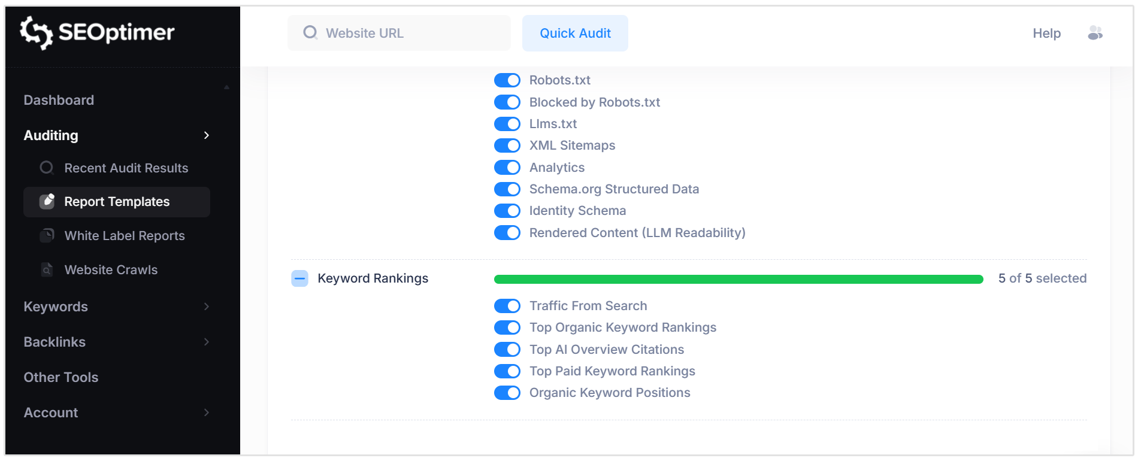Click the Website Crawls document icon

click(47, 270)
